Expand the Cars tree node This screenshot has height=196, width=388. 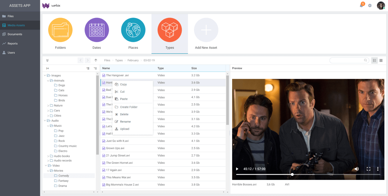[x=48, y=111]
